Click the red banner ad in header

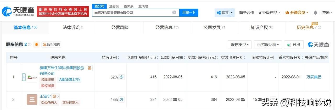(x=63, y=11)
